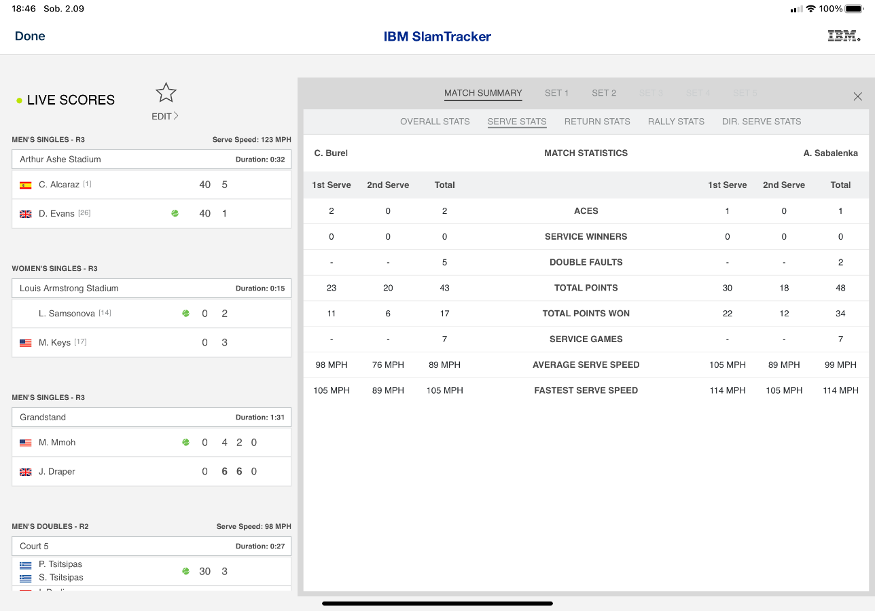Open Court 5 match header
This screenshot has width=875, height=611.
[x=151, y=547]
